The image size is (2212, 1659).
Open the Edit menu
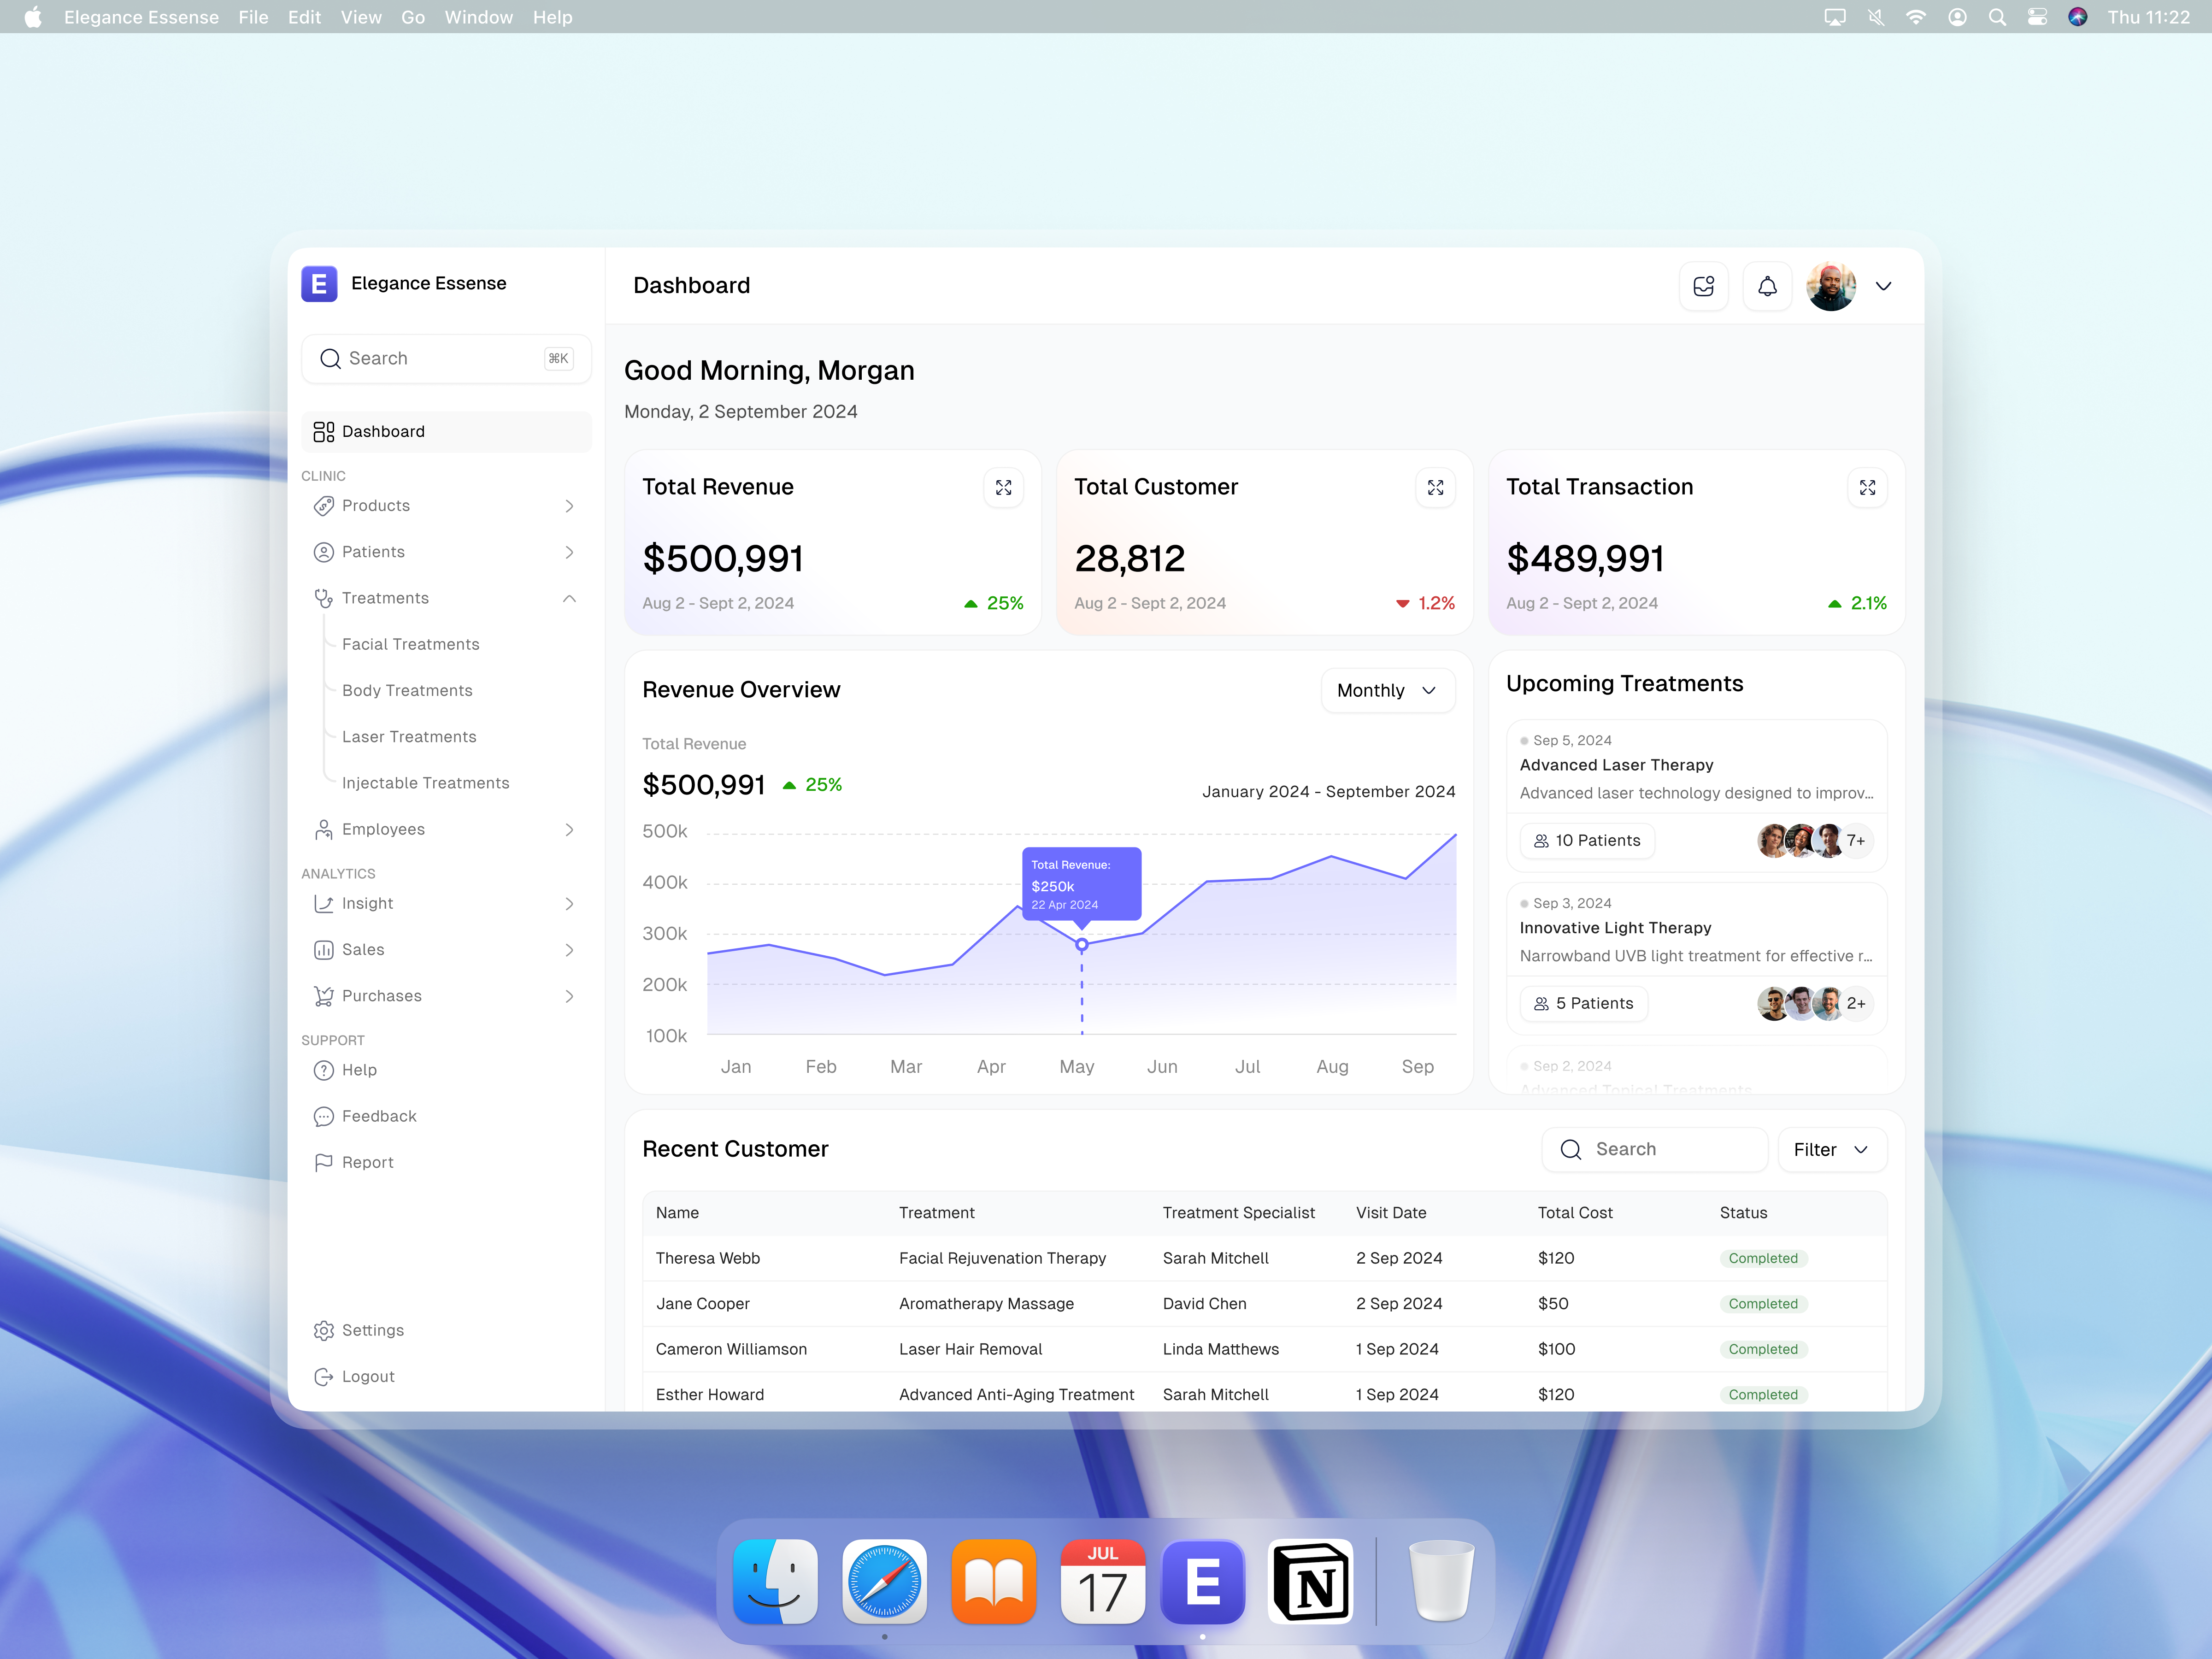(304, 17)
